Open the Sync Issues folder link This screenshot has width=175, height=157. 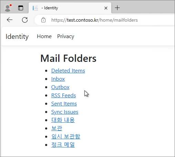[65, 112]
